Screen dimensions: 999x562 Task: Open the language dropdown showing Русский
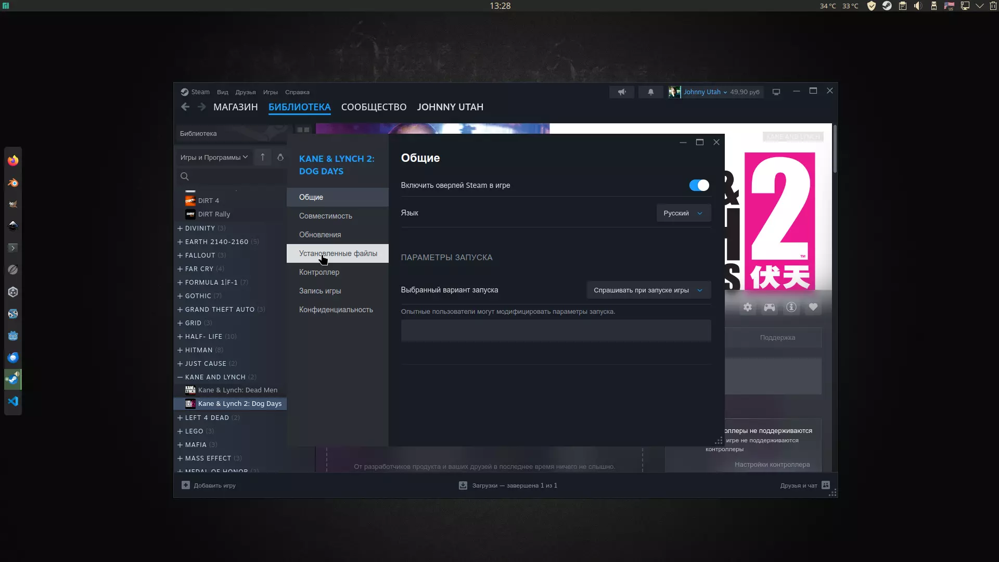(x=683, y=213)
